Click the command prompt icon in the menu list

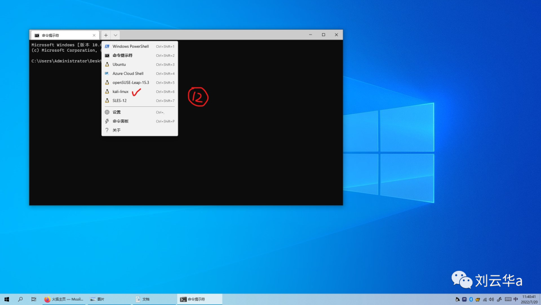coord(107,55)
